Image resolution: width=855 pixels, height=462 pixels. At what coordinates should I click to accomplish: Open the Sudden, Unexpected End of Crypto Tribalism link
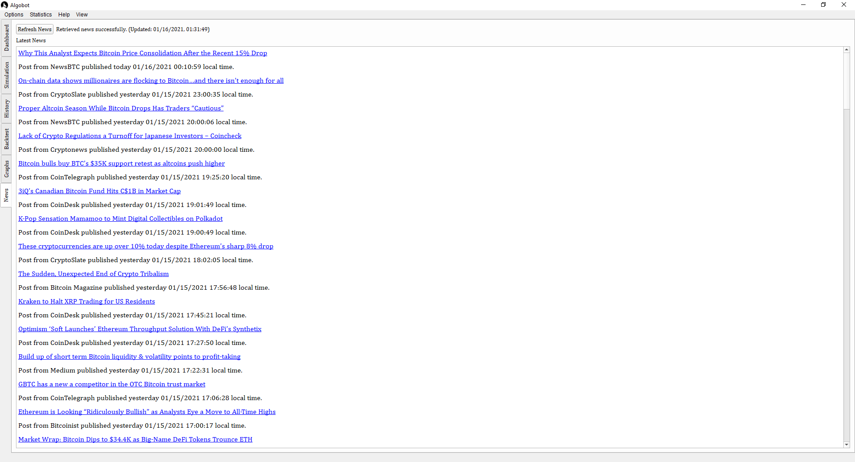tap(94, 274)
